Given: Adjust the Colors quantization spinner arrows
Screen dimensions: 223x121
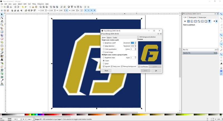Looking at the screenshot, I should [135, 49].
